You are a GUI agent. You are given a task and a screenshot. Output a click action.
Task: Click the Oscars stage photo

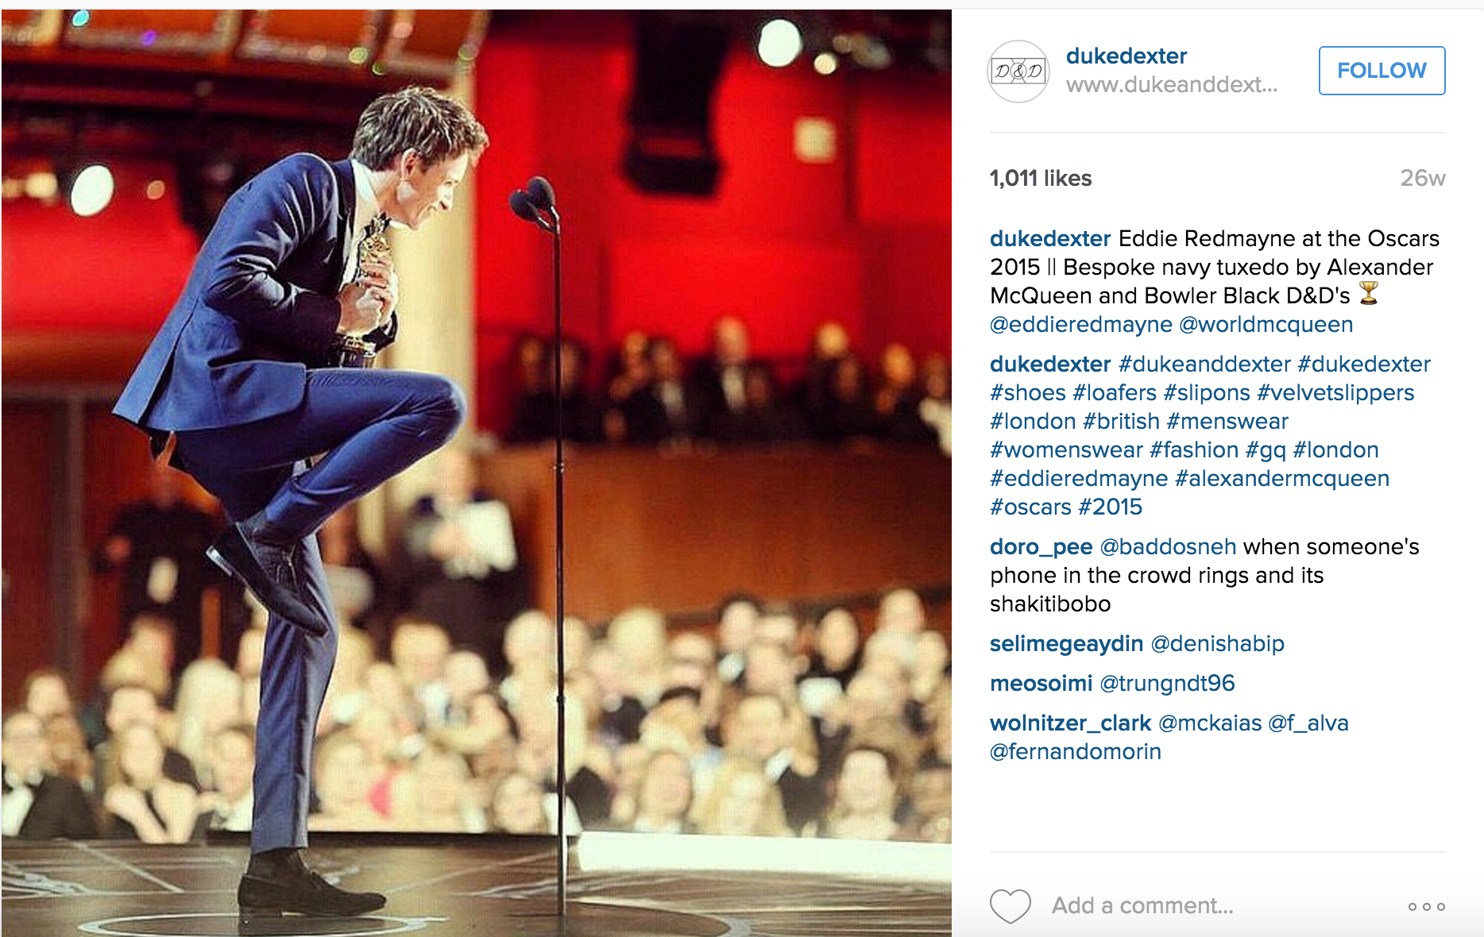pyautogui.click(x=477, y=472)
